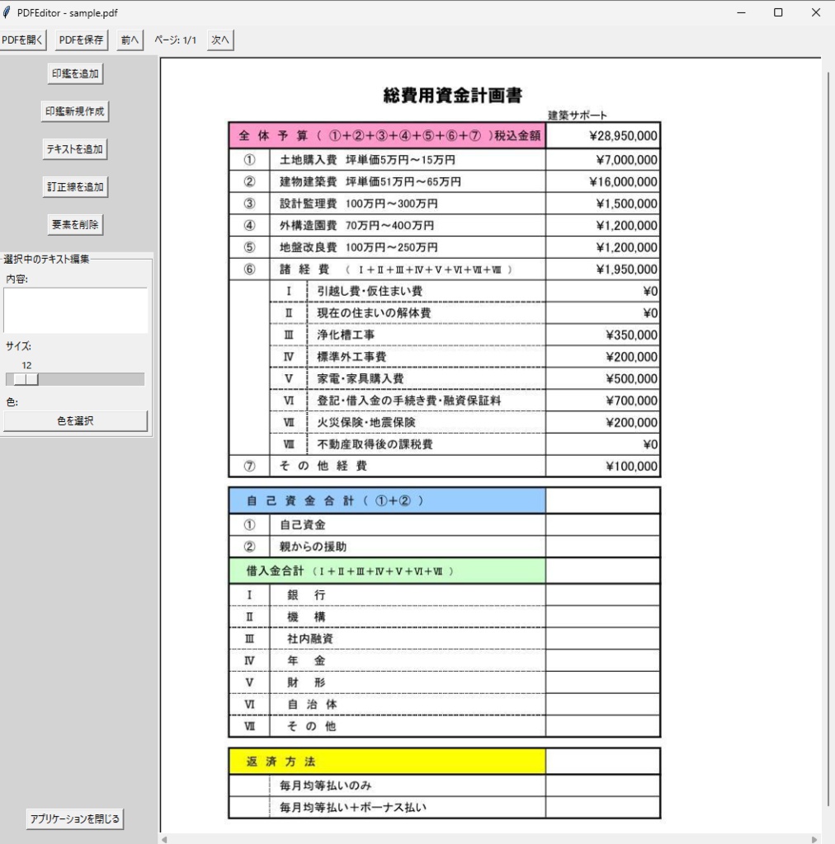Adjust the text size slider
This screenshot has width=835, height=844.
[x=27, y=379]
